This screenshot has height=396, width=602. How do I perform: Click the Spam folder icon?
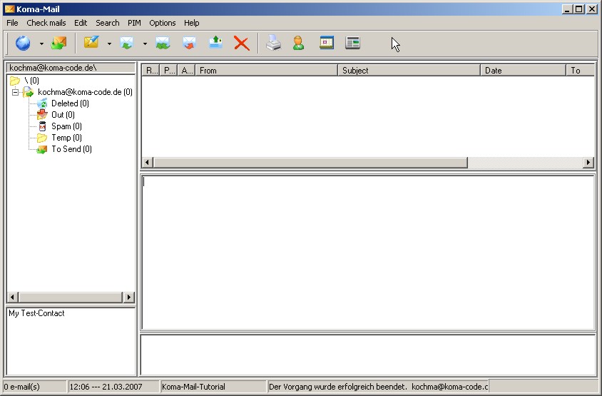pos(43,126)
